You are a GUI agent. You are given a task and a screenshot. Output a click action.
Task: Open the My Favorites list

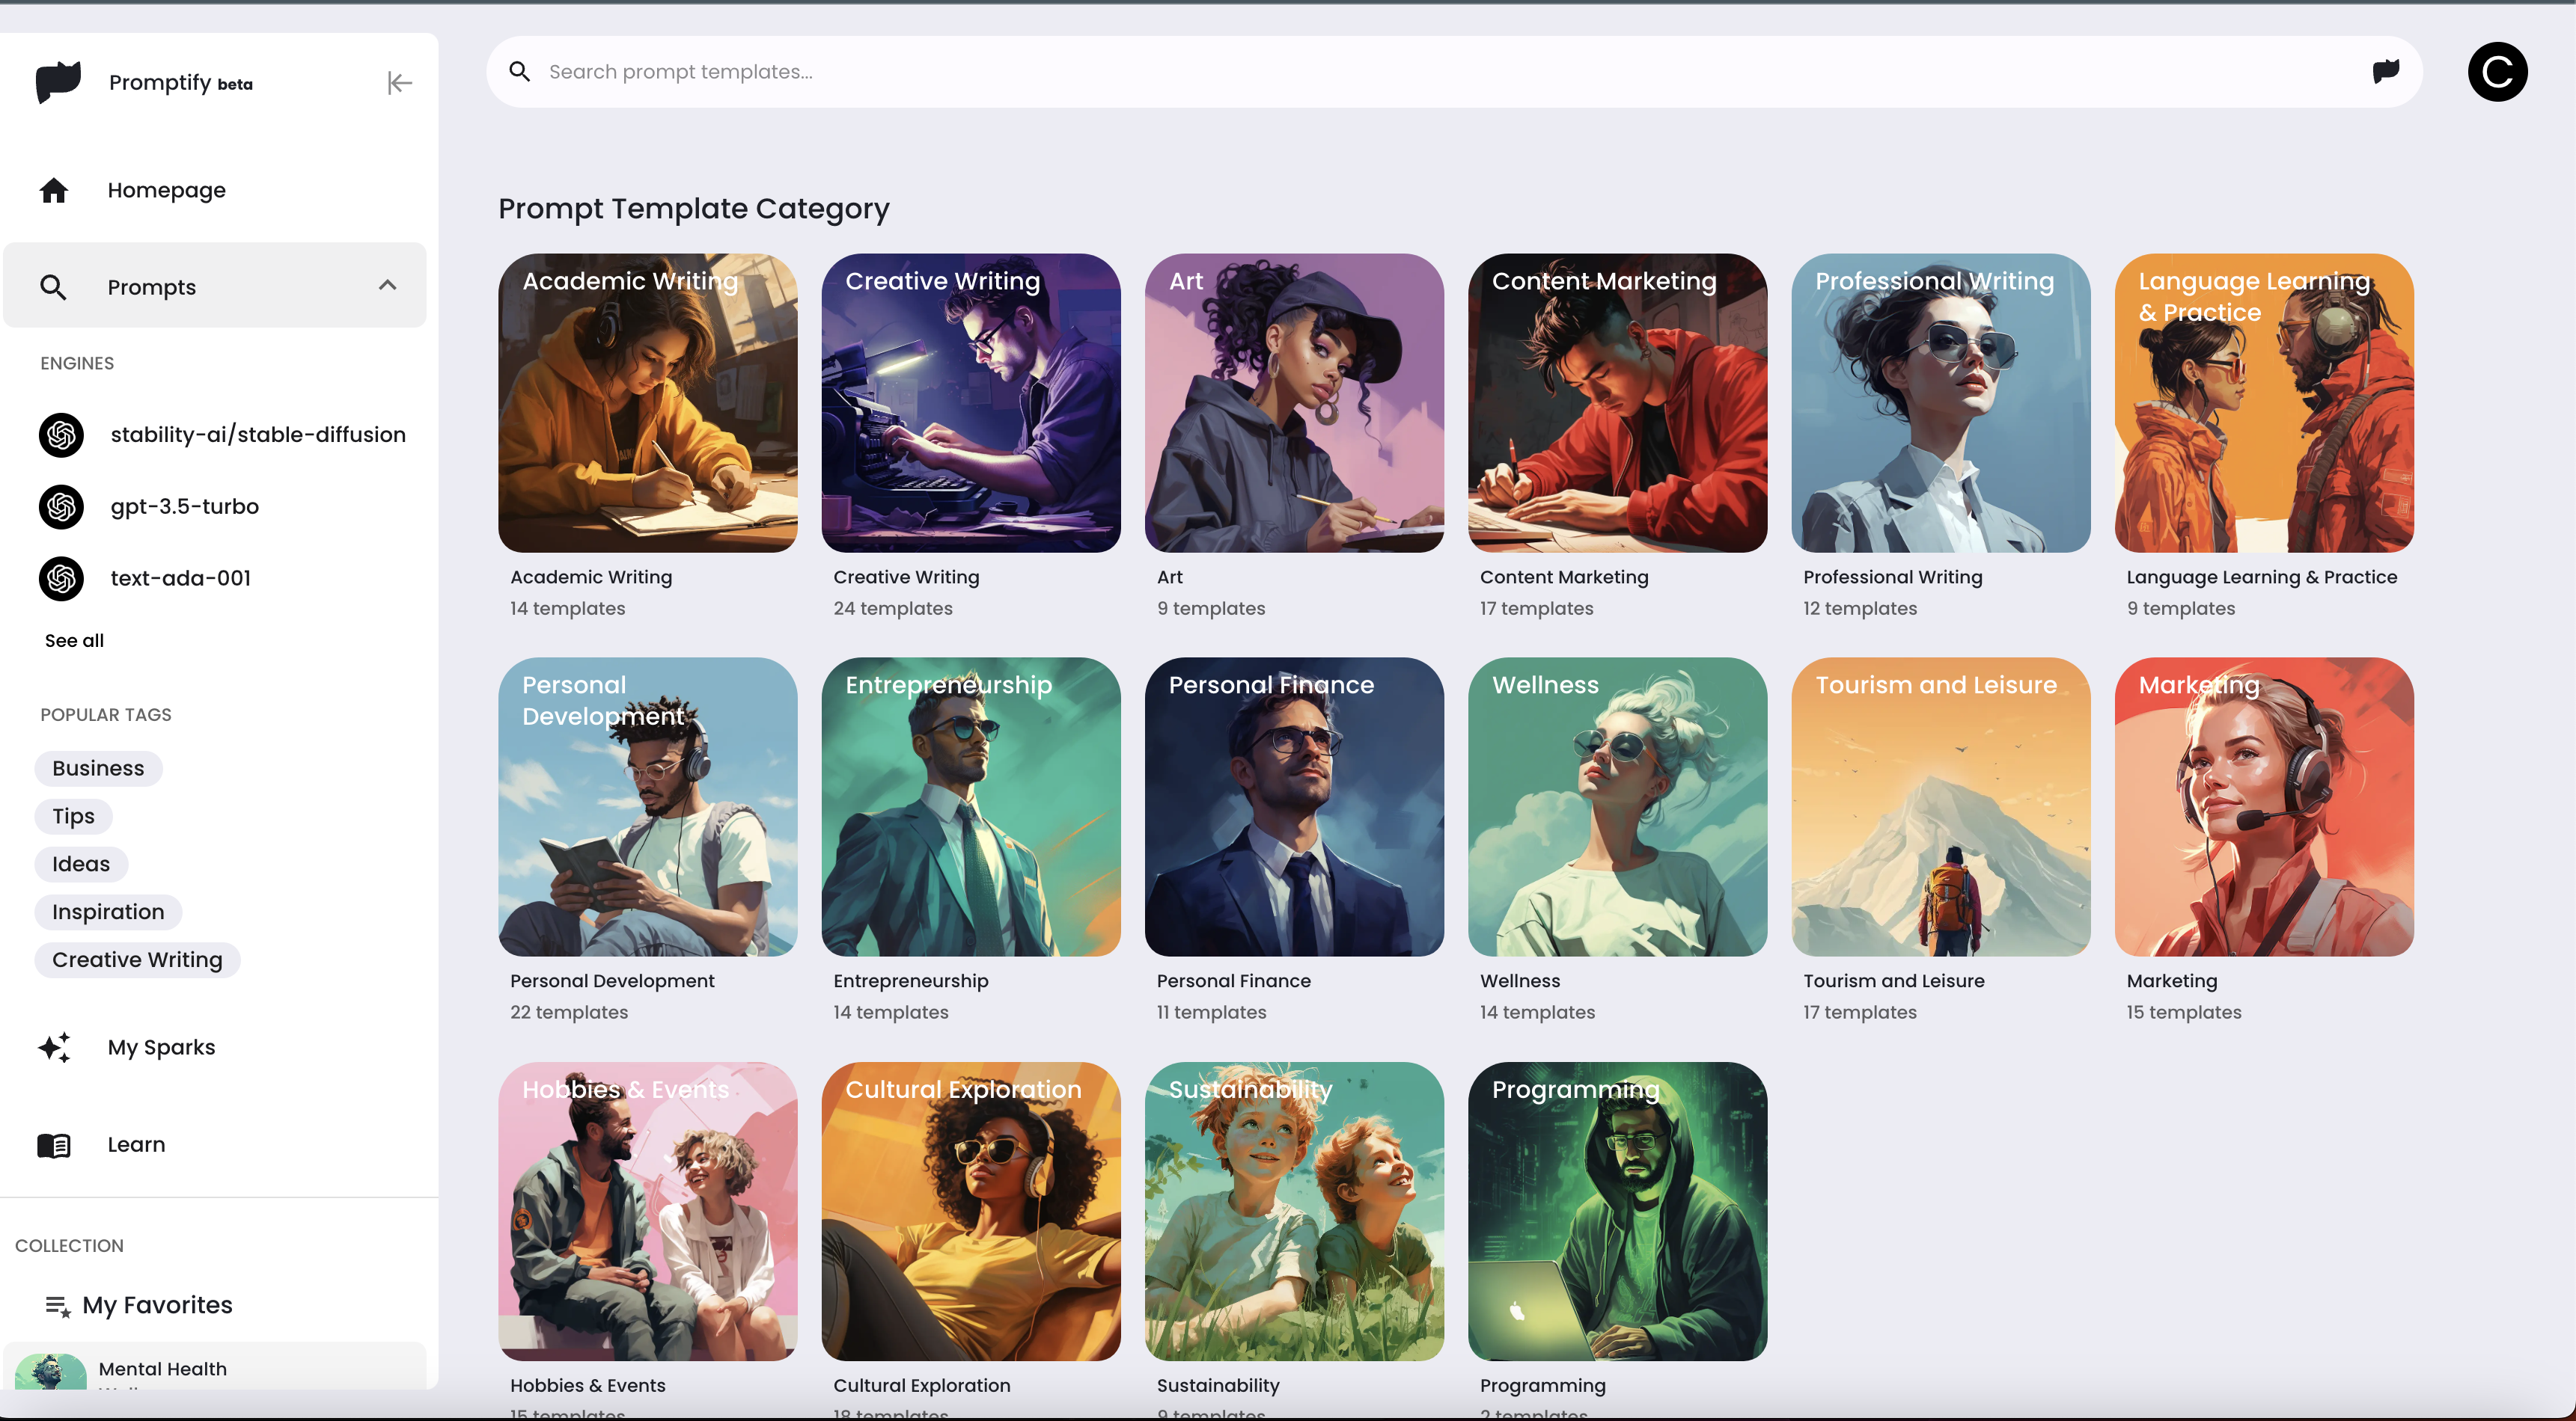click(x=156, y=1304)
